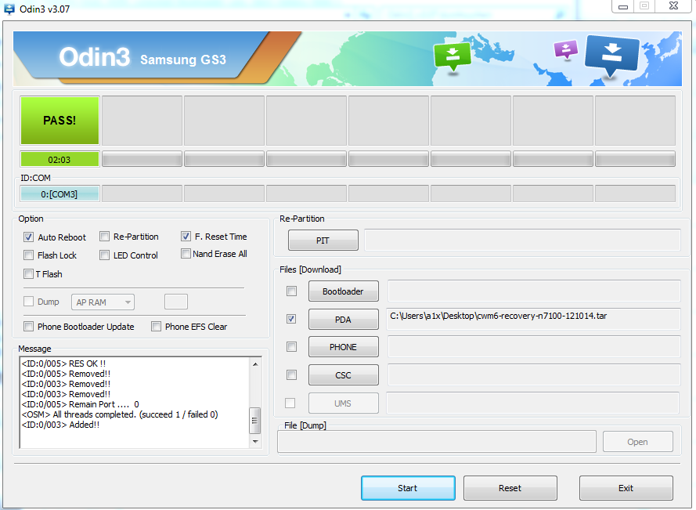Check Phone EFS Clear
The width and height of the screenshot is (696, 510).
(x=156, y=327)
